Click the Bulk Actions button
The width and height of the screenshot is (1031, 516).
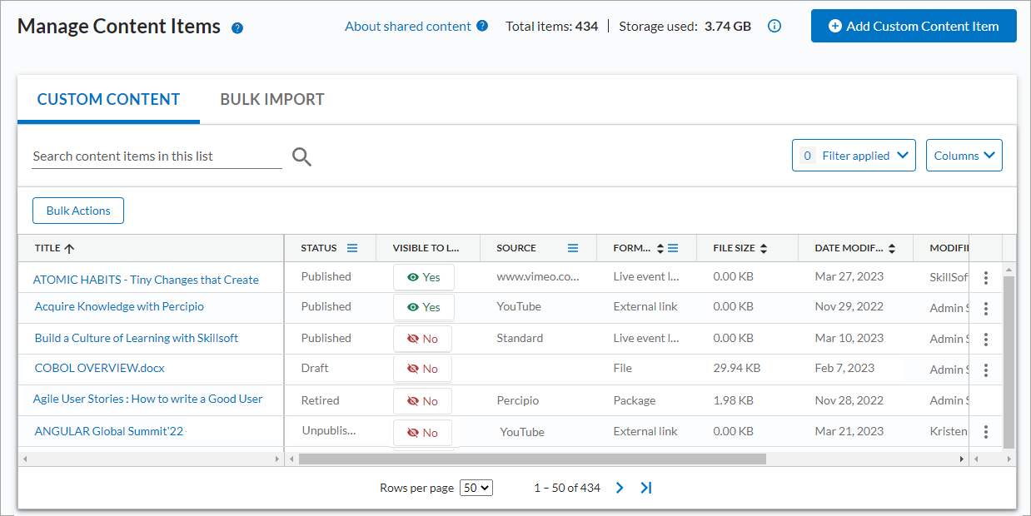[77, 211]
